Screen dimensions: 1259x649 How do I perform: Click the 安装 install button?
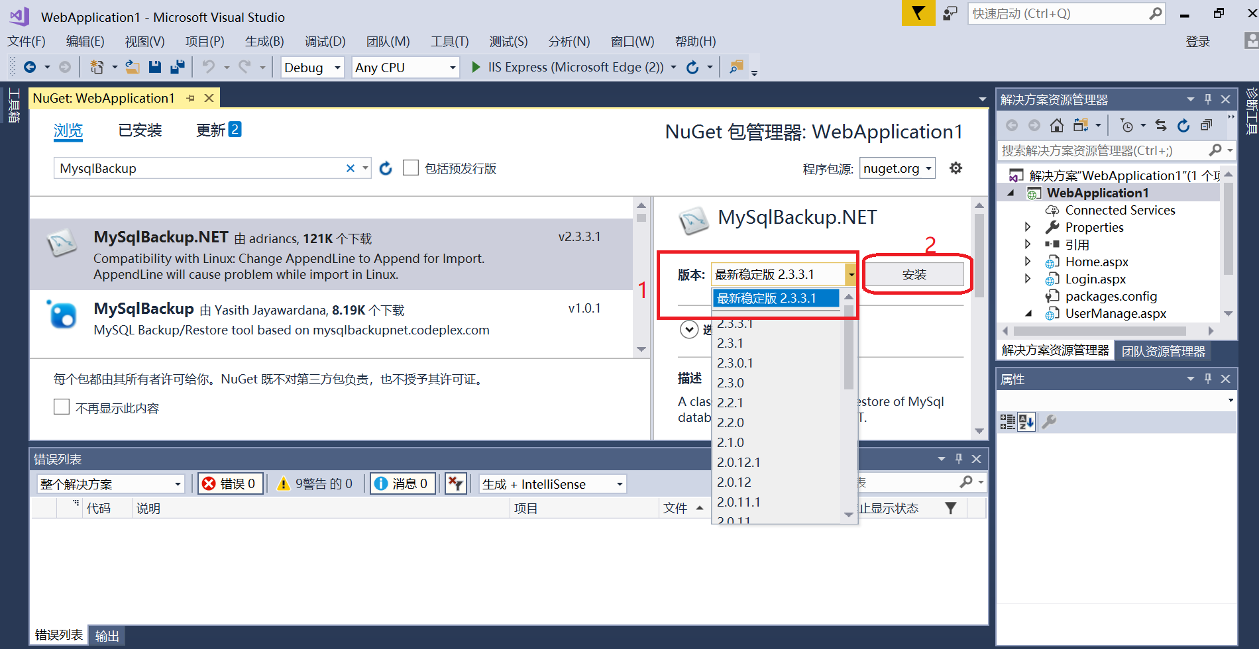(x=914, y=274)
